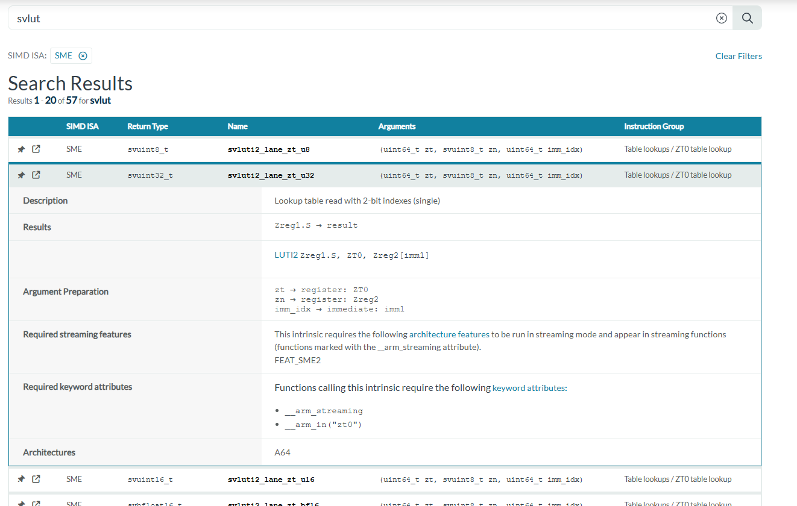Remove the SME filter chip
This screenshot has width=797, height=506.
[83, 56]
